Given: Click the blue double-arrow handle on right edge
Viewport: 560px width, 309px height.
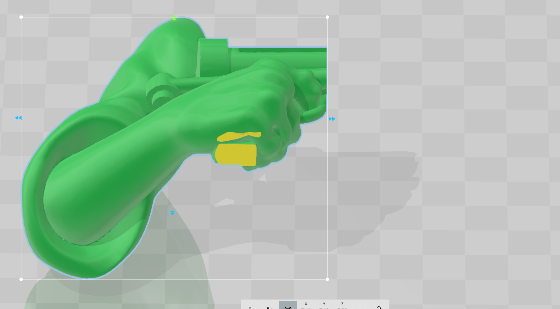Looking at the screenshot, I should click(332, 119).
